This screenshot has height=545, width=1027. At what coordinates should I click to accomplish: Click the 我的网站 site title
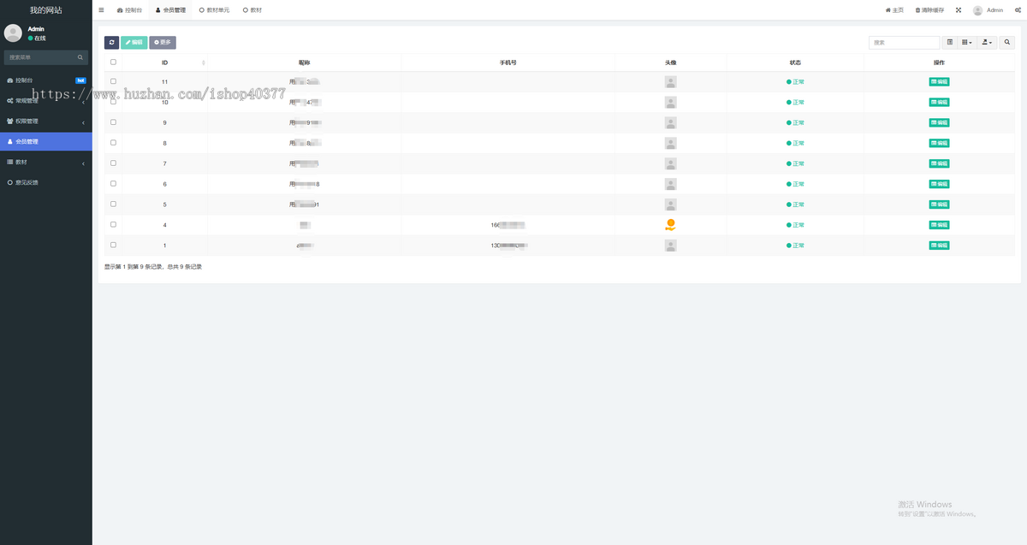tap(46, 10)
